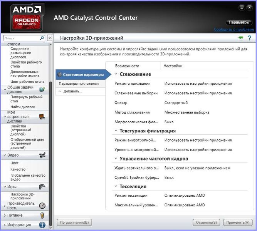Change Режим тесселяции Оптимизировано AMD
This screenshot has width=257, height=231.
(185, 196)
